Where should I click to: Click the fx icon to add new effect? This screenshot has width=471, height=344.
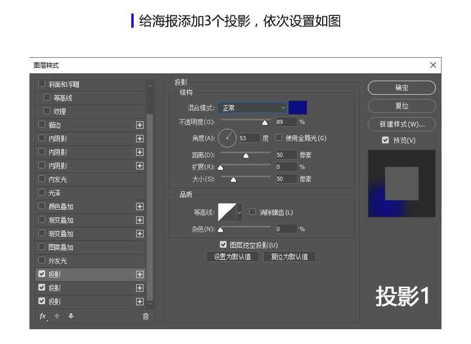(x=42, y=316)
